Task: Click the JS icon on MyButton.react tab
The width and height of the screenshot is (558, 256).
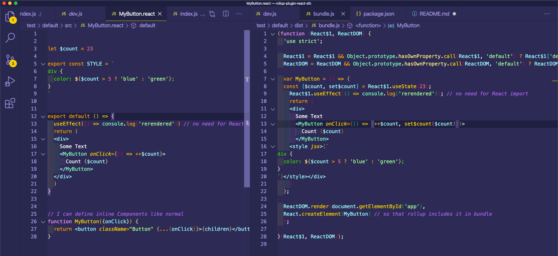Action: pyautogui.click(x=114, y=14)
